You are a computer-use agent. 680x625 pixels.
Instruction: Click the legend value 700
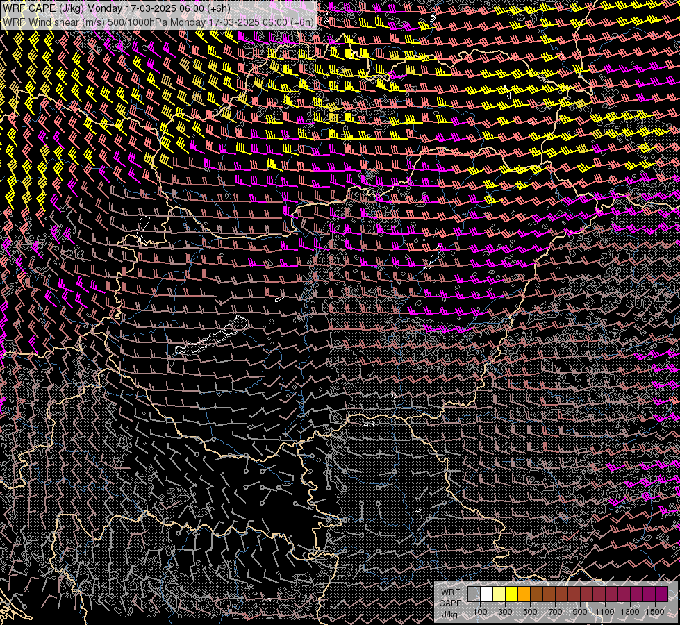[x=555, y=612]
